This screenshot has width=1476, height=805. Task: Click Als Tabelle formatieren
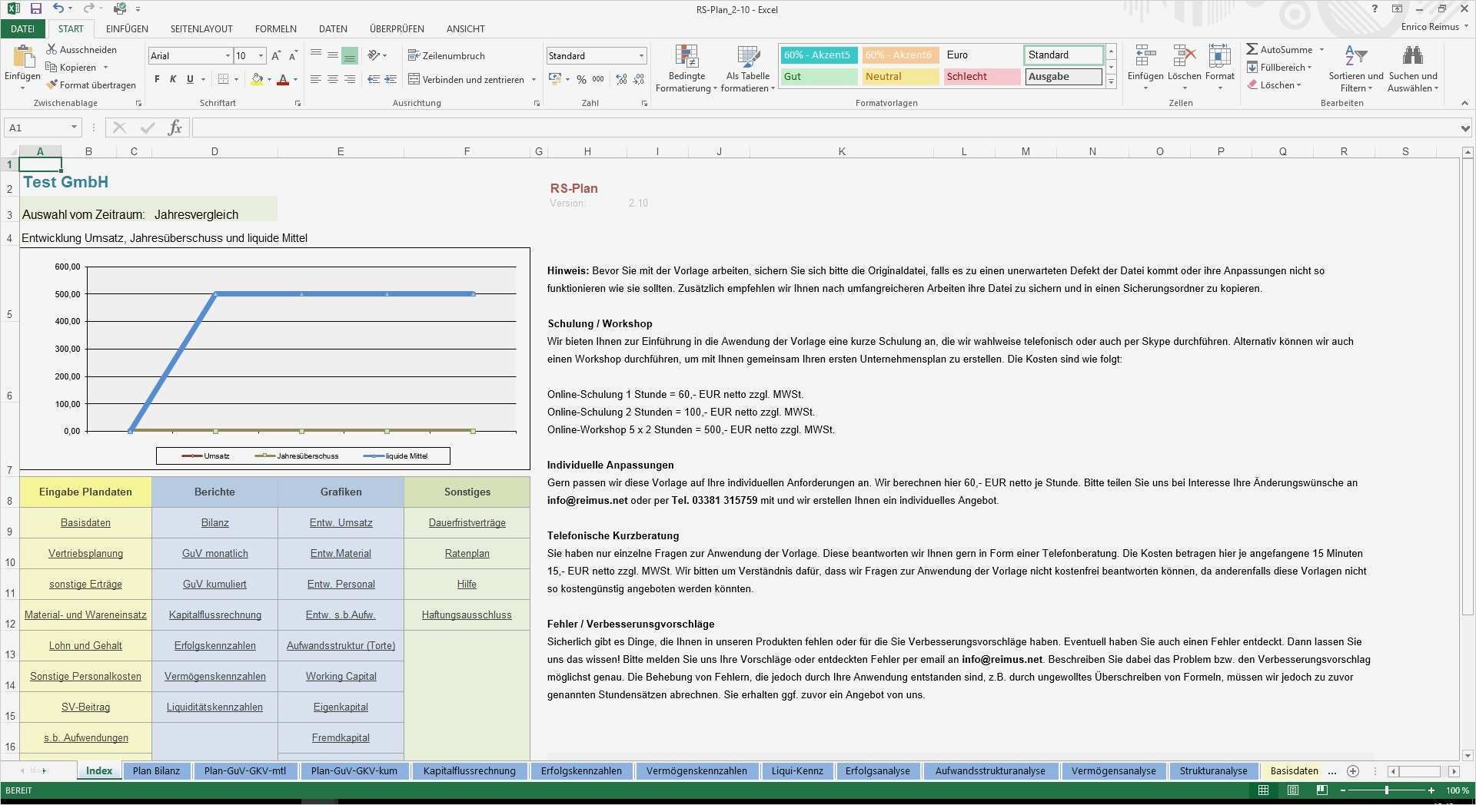pos(746,68)
